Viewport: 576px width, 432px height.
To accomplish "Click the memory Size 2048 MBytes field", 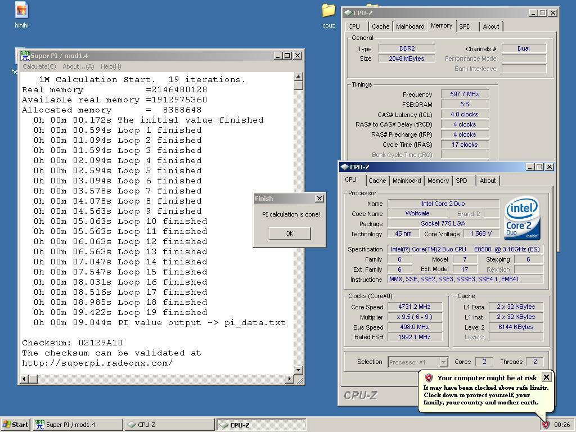I will (407, 58).
